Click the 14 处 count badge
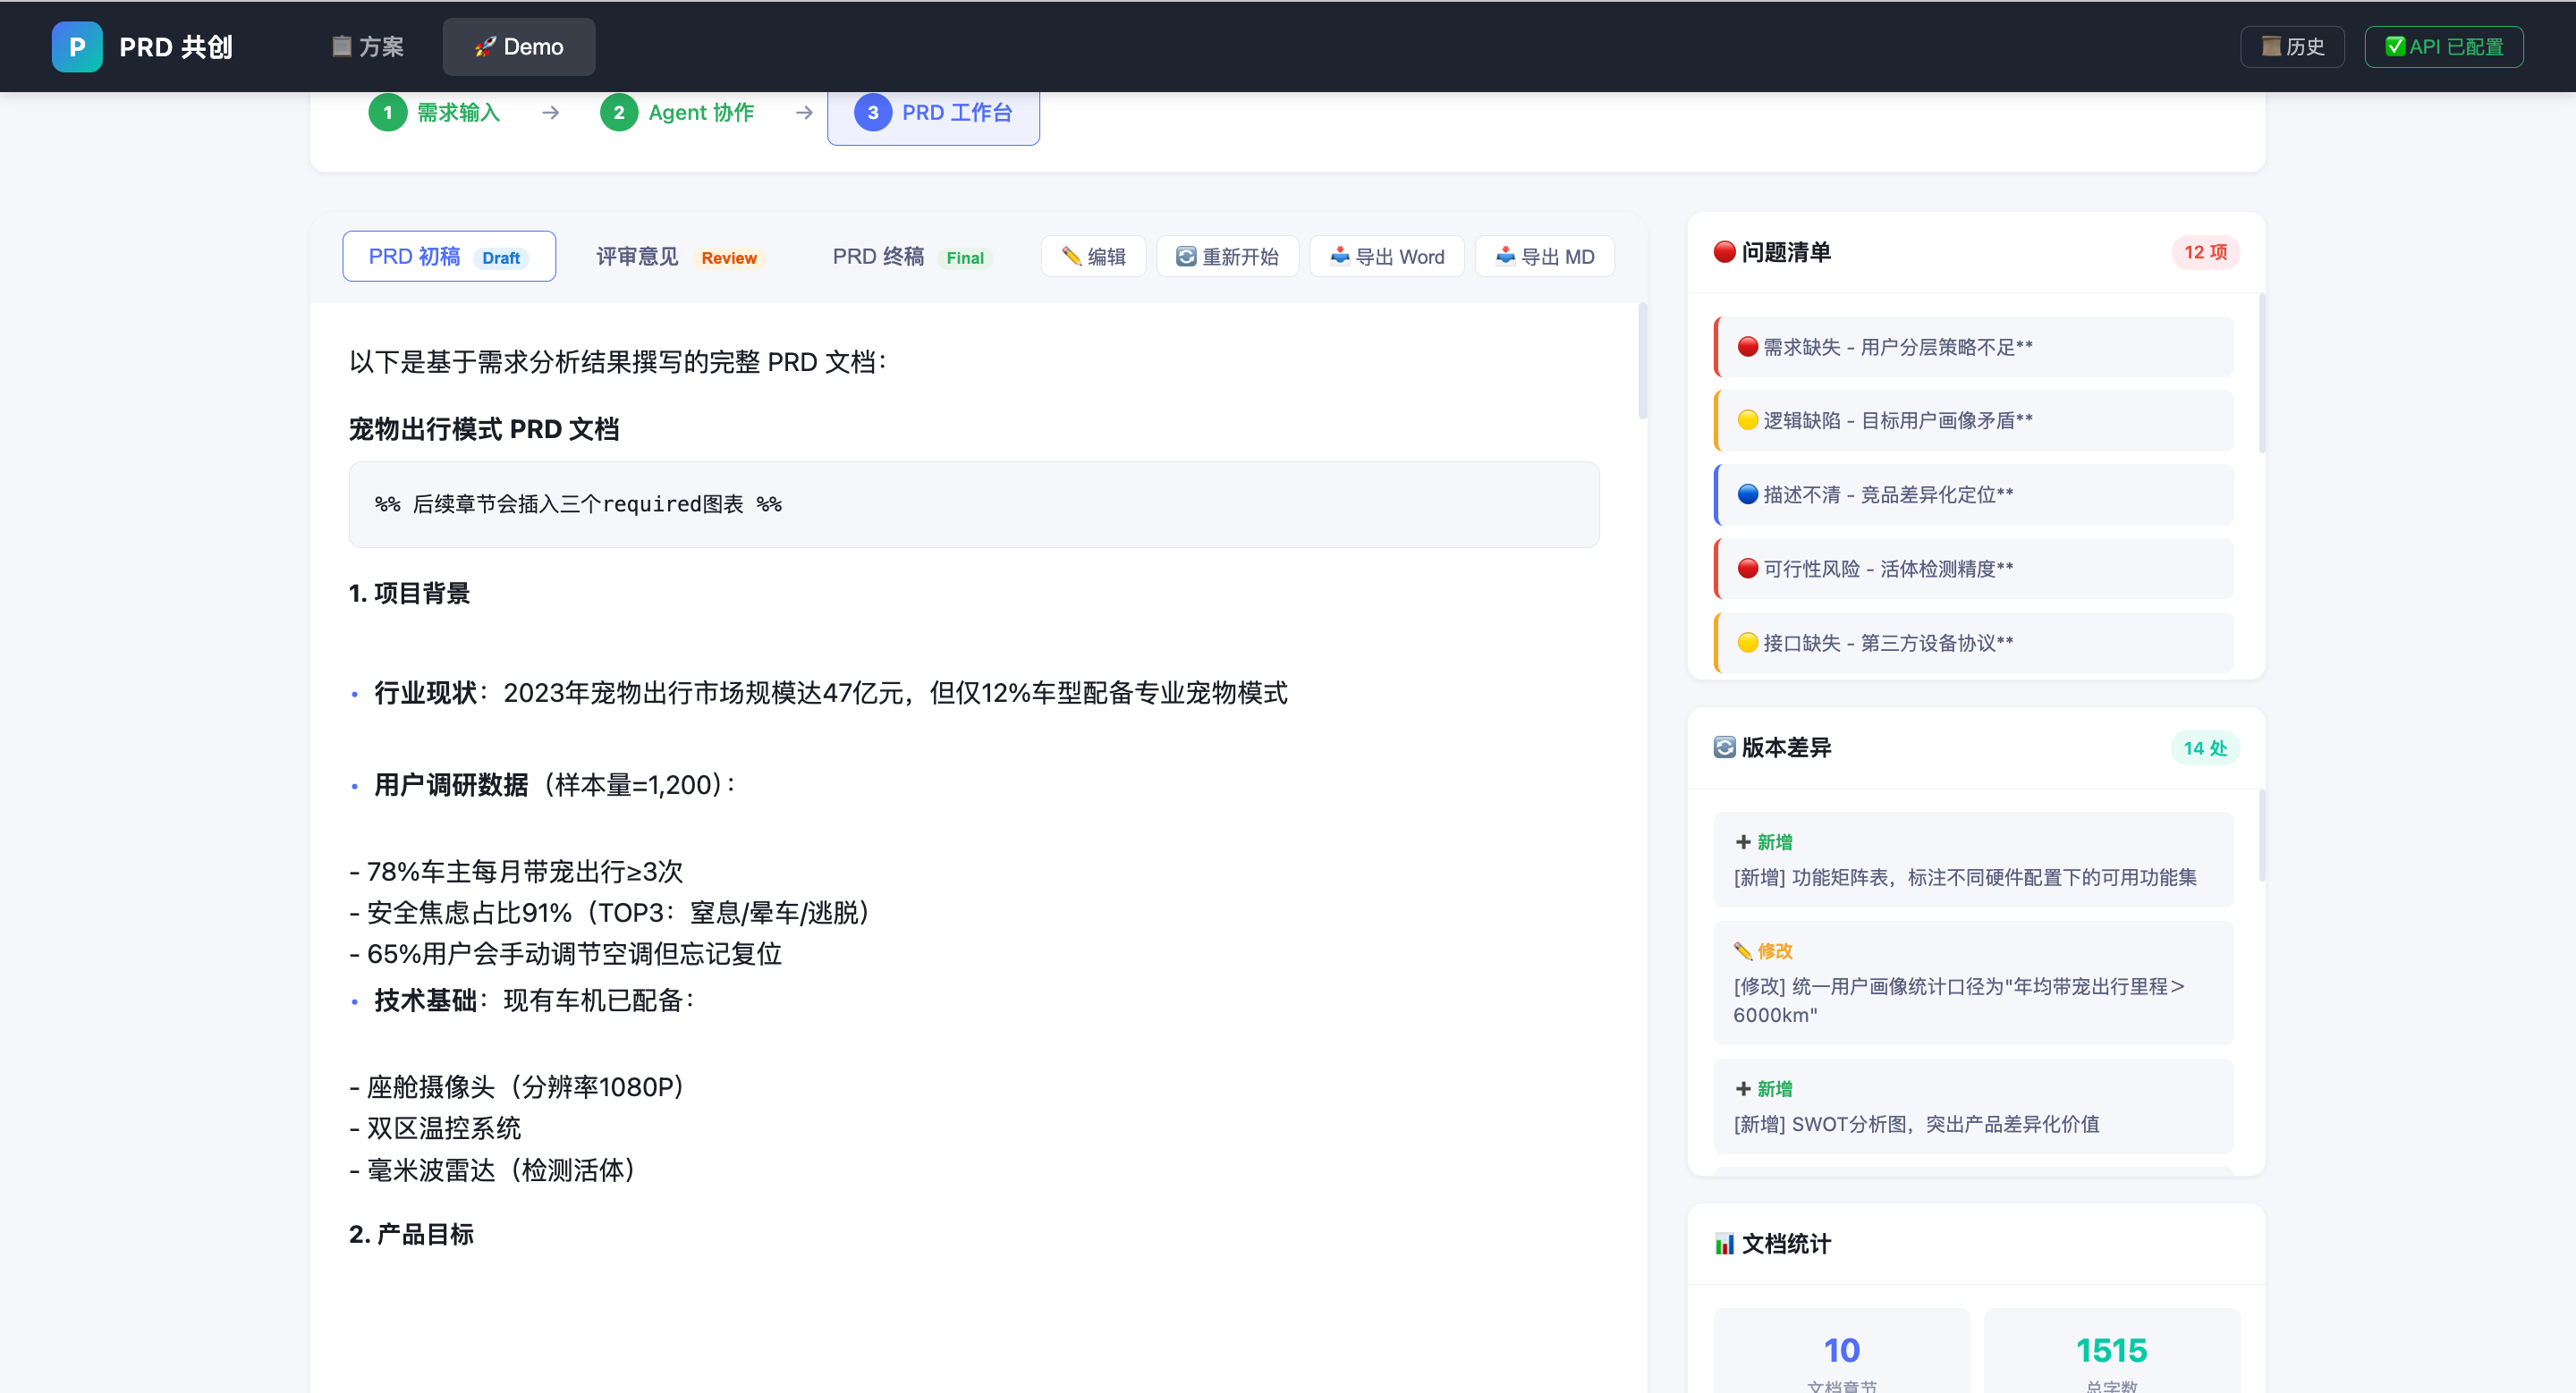Screen dimensions: 2576x1393 pos(2205,747)
